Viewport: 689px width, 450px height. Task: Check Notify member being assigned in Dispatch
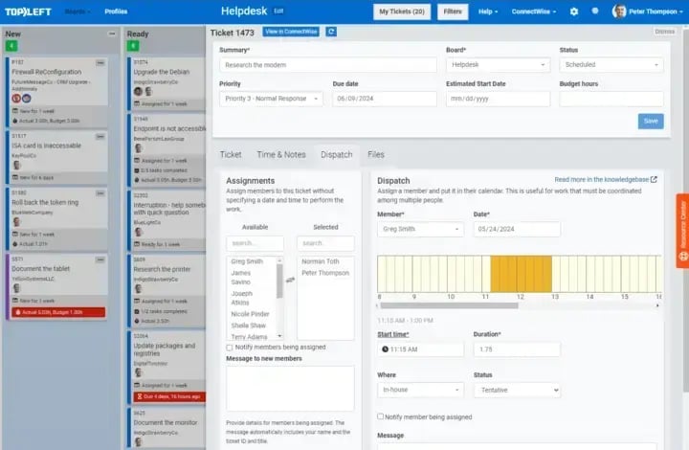click(382, 416)
